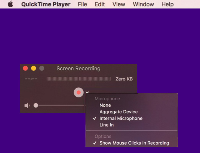Open the QuickTime Player menu
The height and width of the screenshot is (153, 200).
(46, 4)
